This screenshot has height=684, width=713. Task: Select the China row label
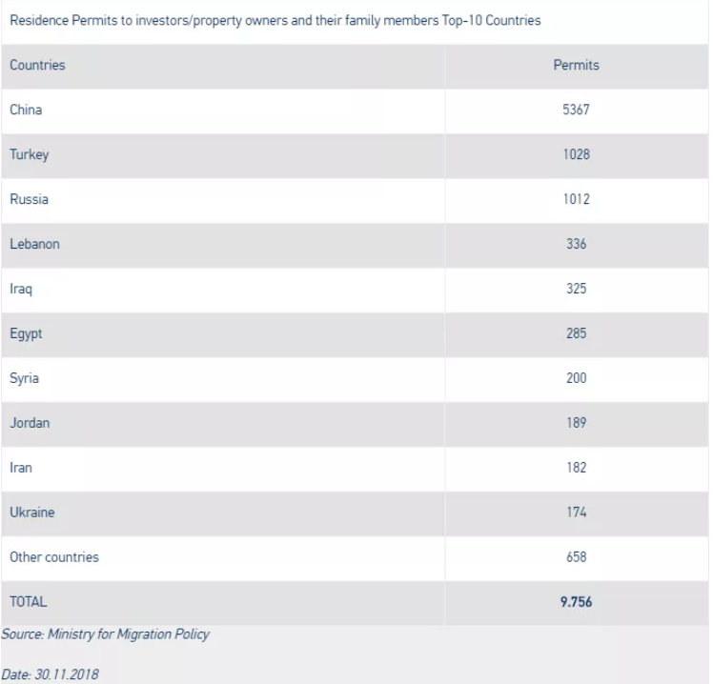26,110
